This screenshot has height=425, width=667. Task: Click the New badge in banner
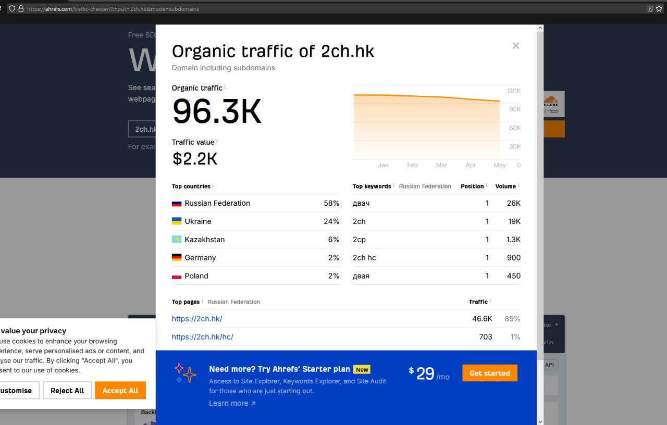(x=362, y=369)
